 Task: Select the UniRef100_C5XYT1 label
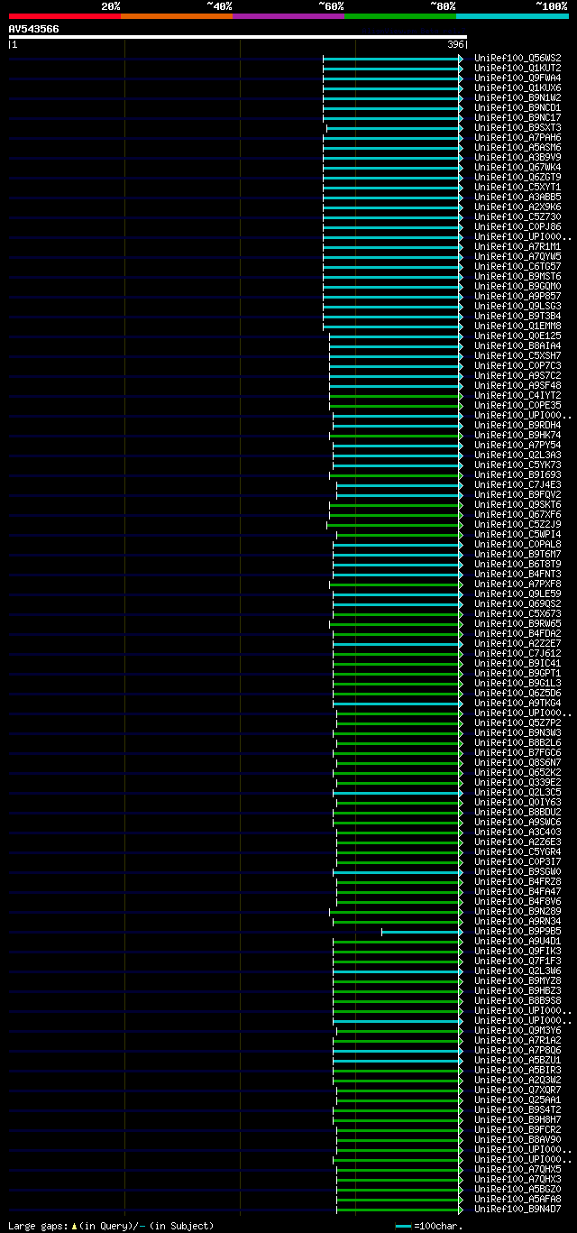point(517,187)
